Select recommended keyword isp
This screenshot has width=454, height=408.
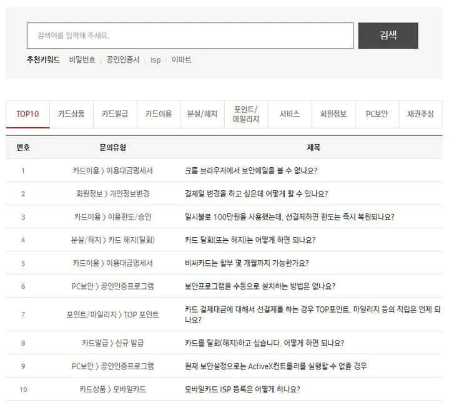point(155,60)
